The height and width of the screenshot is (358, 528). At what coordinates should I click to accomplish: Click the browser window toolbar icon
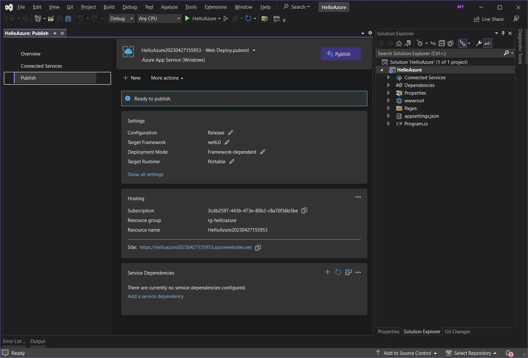coord(277,19)
